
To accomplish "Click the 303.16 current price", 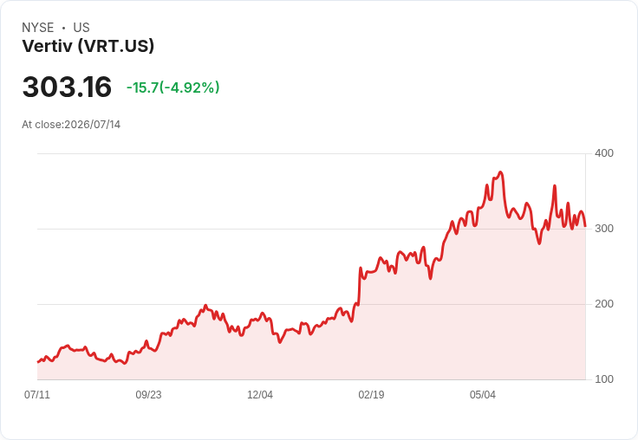I will point(67,87).
